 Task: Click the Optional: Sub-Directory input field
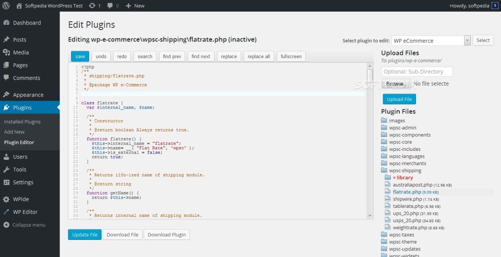pyautogui.click(x=417, y=71)
